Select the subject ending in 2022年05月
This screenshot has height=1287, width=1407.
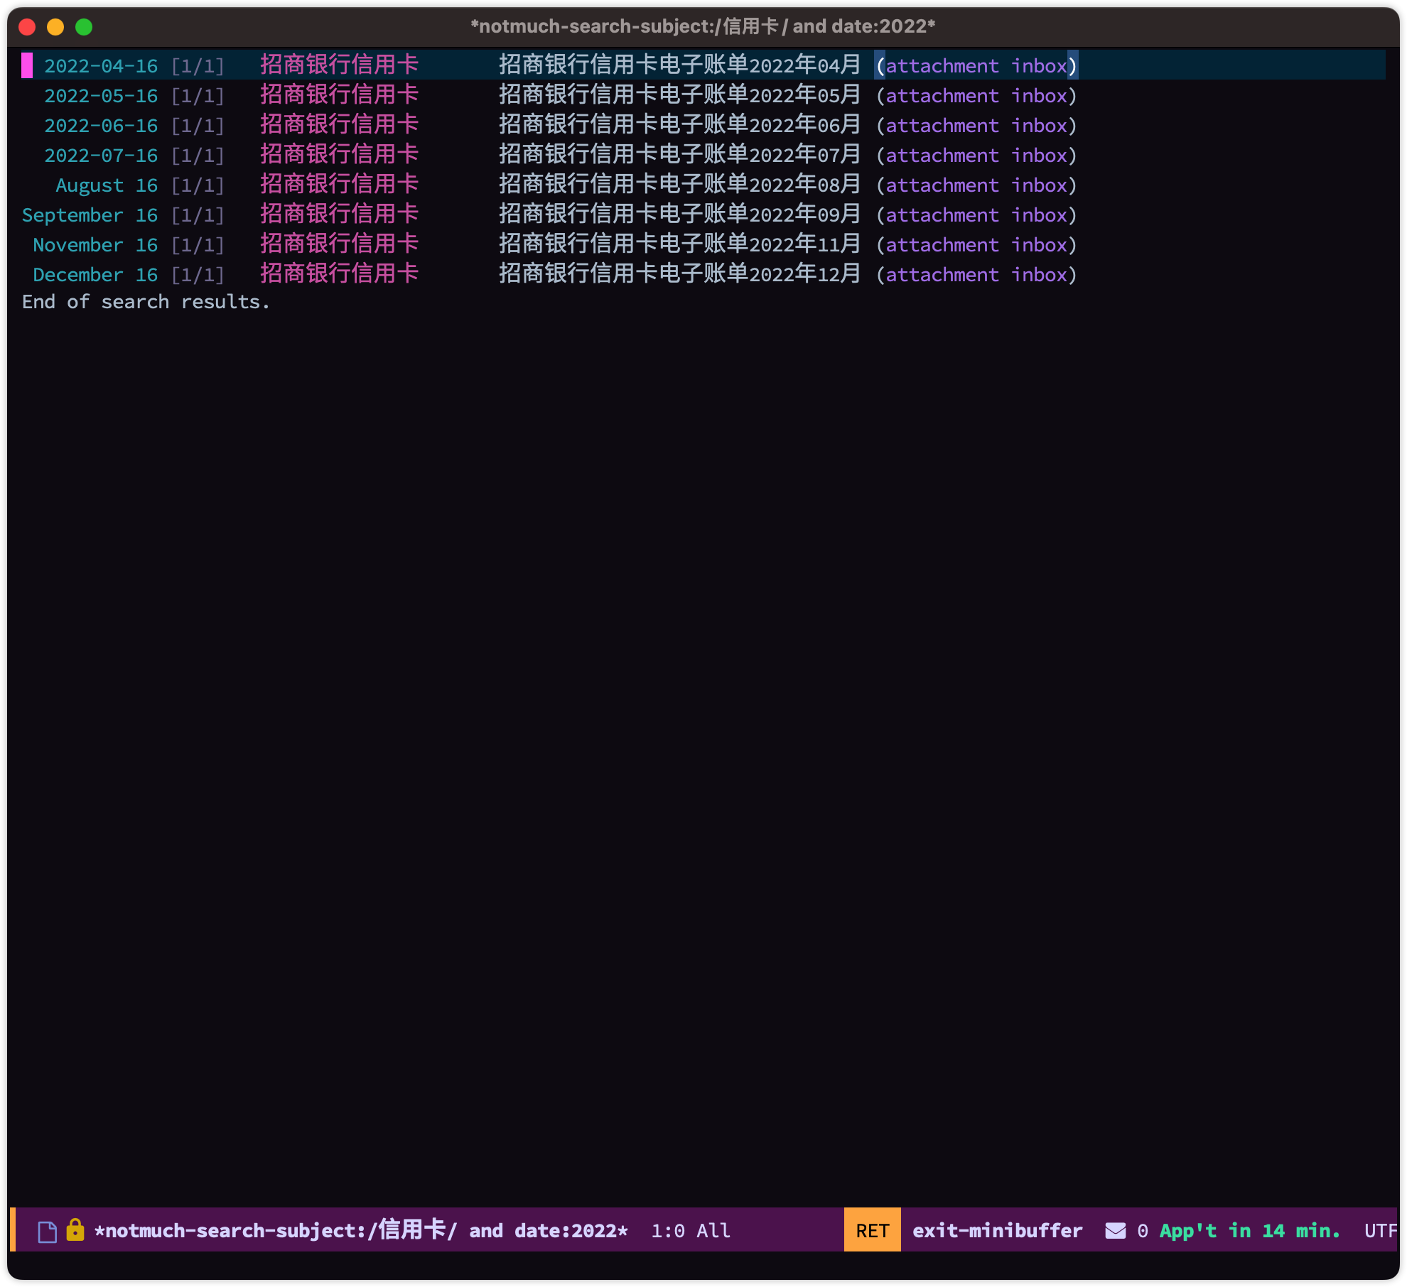(x=679, y=95)
